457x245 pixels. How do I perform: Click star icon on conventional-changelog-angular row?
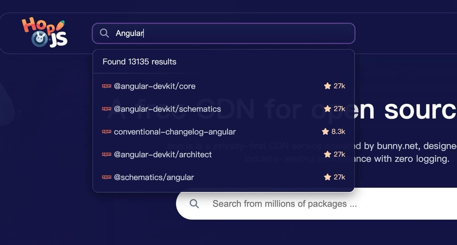(x=325, y=131)
